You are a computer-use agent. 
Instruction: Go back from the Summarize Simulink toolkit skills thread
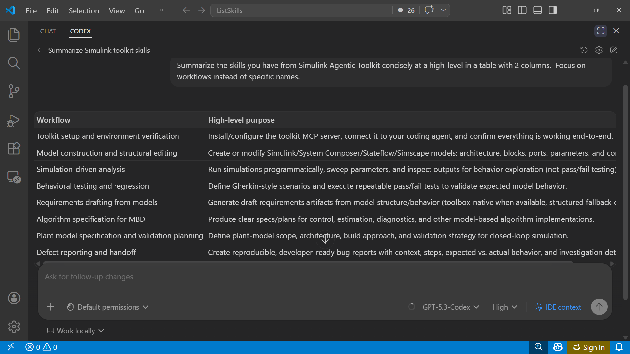[40, 50]
